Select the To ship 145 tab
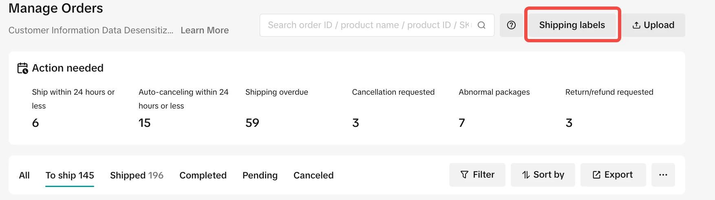The width and height of the screenshot is (715, 200). tap(70, 175)
